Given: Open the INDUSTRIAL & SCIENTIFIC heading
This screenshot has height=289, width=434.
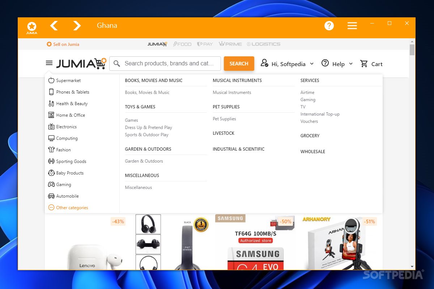Looking at the screenshot, I should click(x=239, y=149).
